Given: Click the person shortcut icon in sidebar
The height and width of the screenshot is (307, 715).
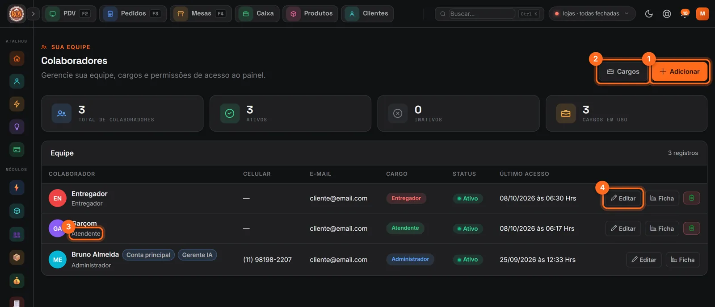Looking at the screenshot, I should coord(17,81).
